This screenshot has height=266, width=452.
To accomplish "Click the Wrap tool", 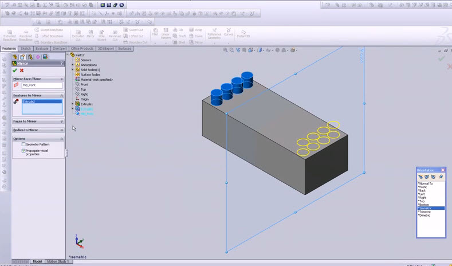I will (x=196, y=30).
